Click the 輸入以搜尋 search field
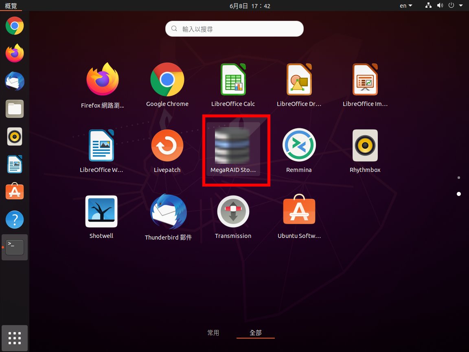The height and width of the screenshot is (352, 469). pos(234,29)
